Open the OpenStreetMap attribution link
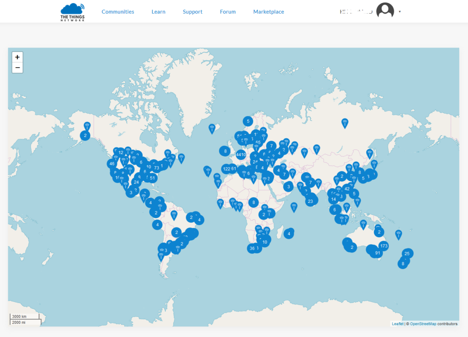The width and height of the screenshot is (468, 337). coord(423,324)
